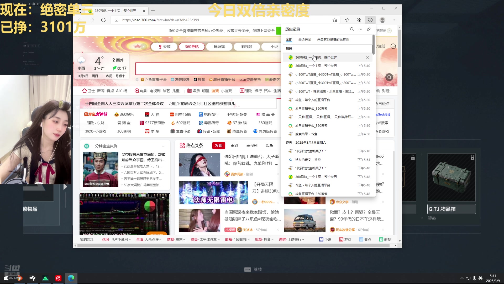Open 小300TwT 搜索结果 history entry
This screenshot has width=504, height=284.
tap(328, 92)
